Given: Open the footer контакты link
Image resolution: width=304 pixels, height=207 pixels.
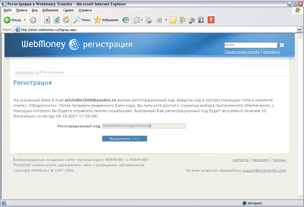Looking at the screenshot, I should 240,160.
